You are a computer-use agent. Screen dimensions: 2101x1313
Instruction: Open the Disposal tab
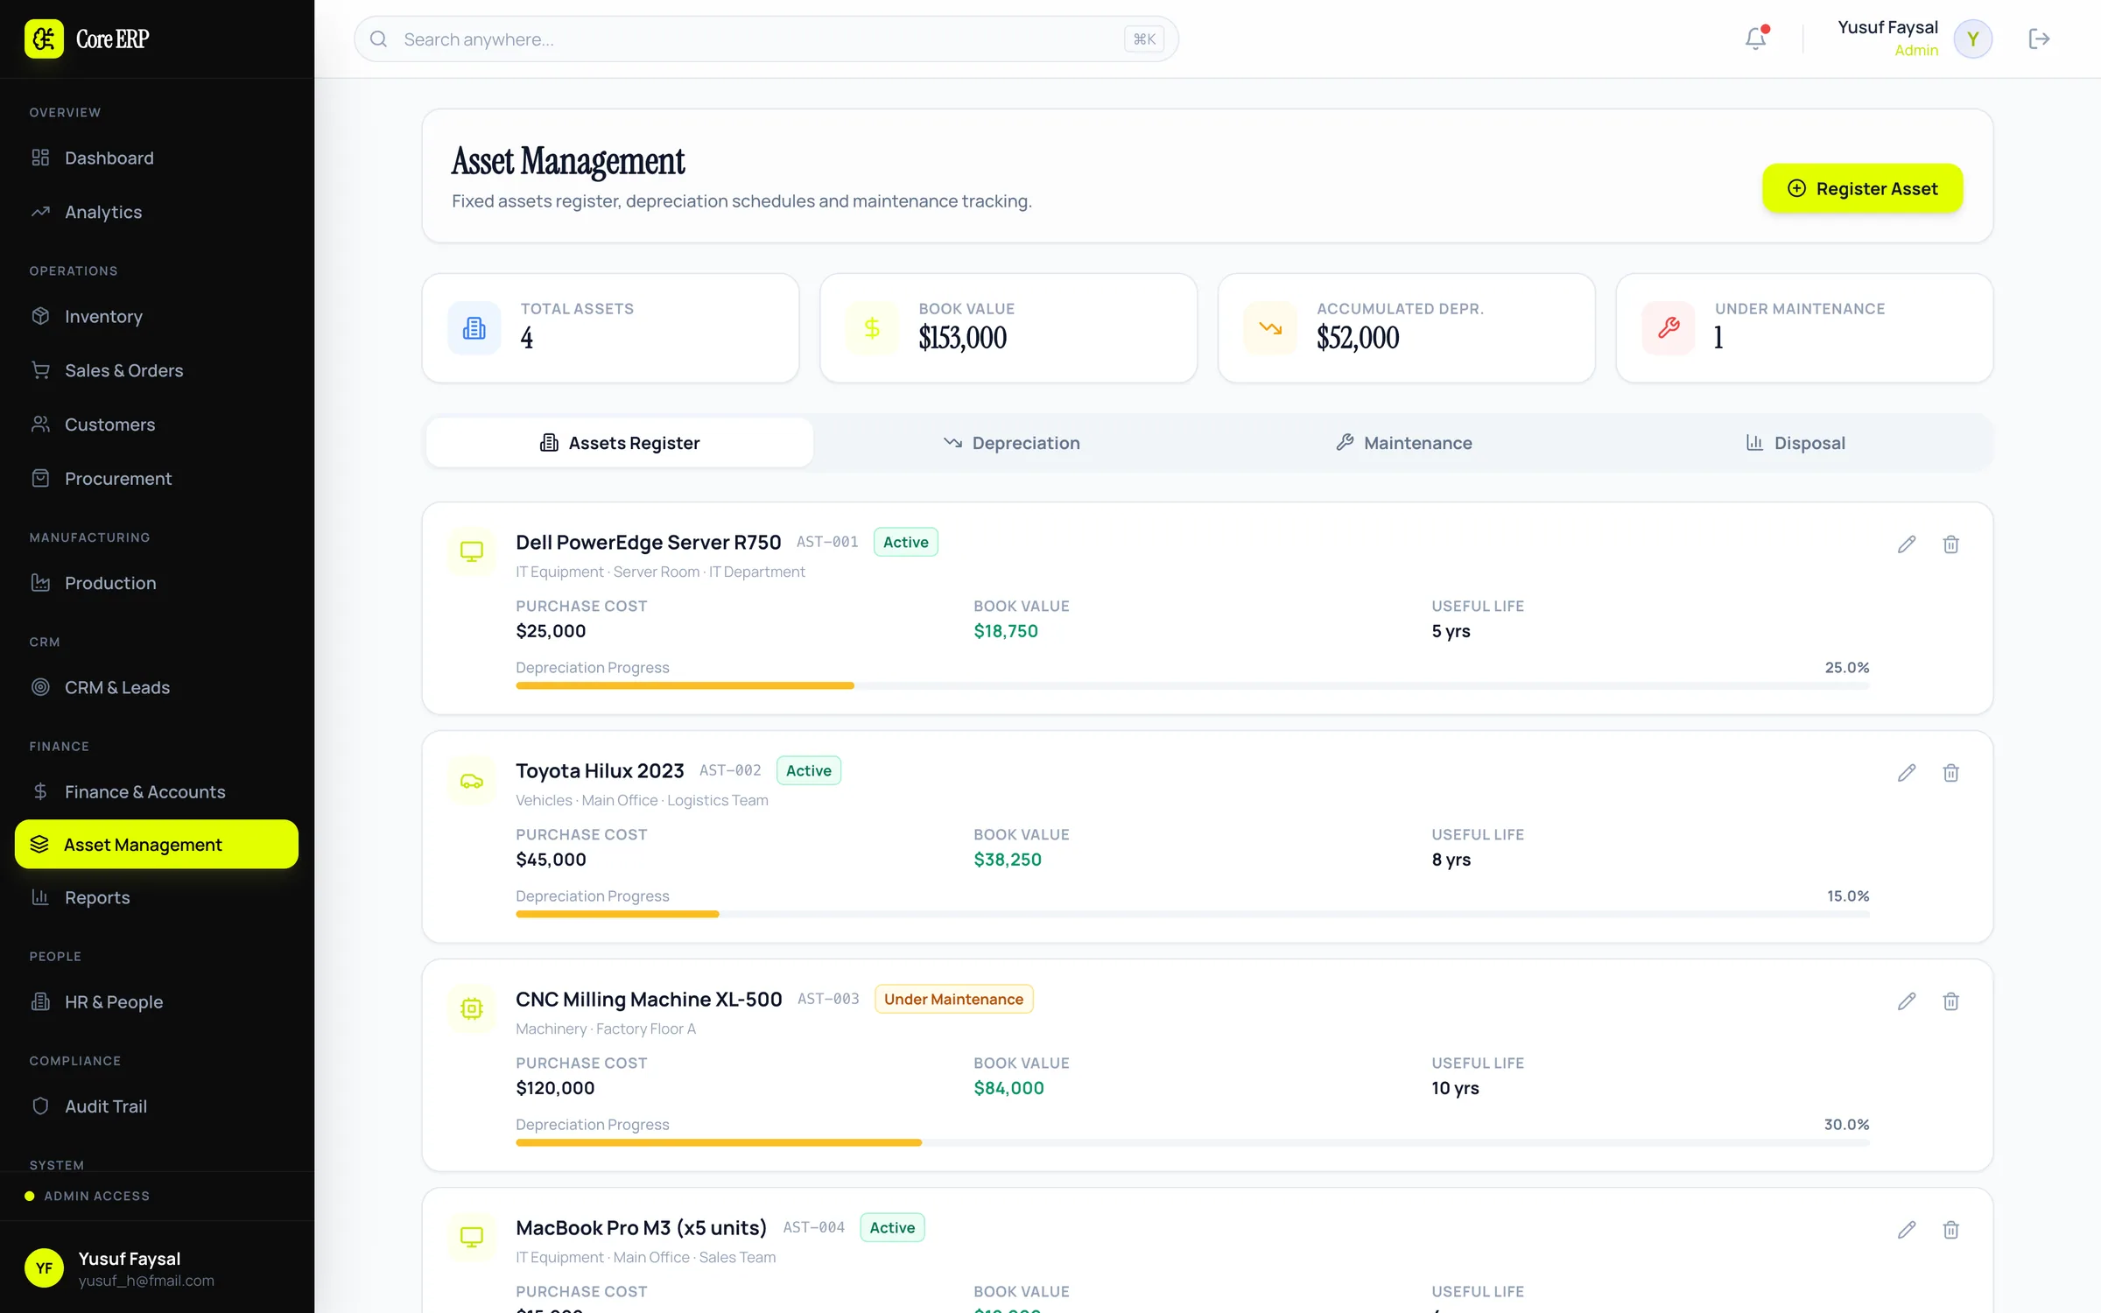point(1795,443)
